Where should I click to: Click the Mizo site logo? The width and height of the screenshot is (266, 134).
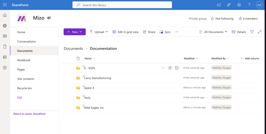point(22,19)
